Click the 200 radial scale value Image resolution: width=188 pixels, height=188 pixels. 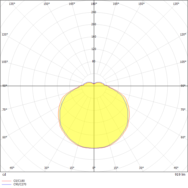pos(94,24)
